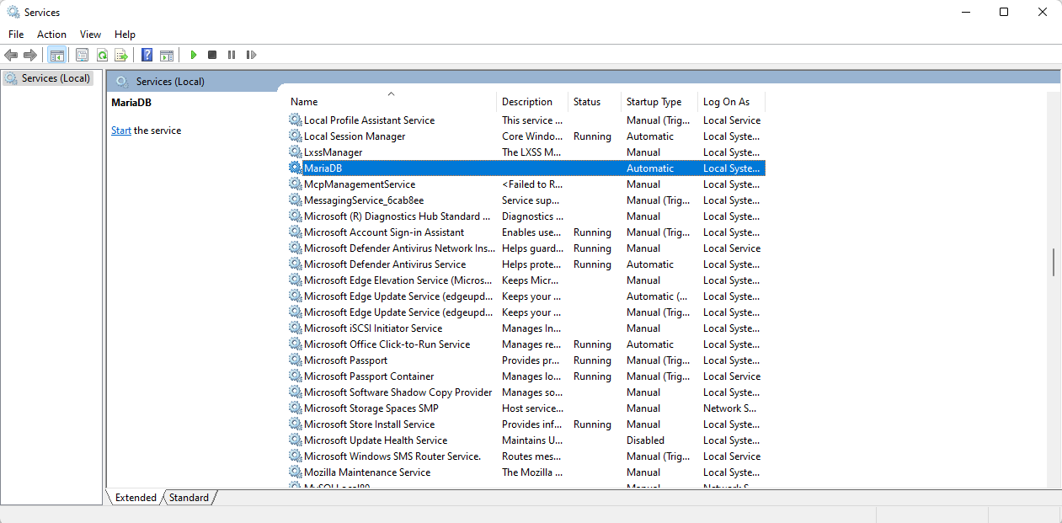Open Help via blue question mark icon

[x=147, y=55]
